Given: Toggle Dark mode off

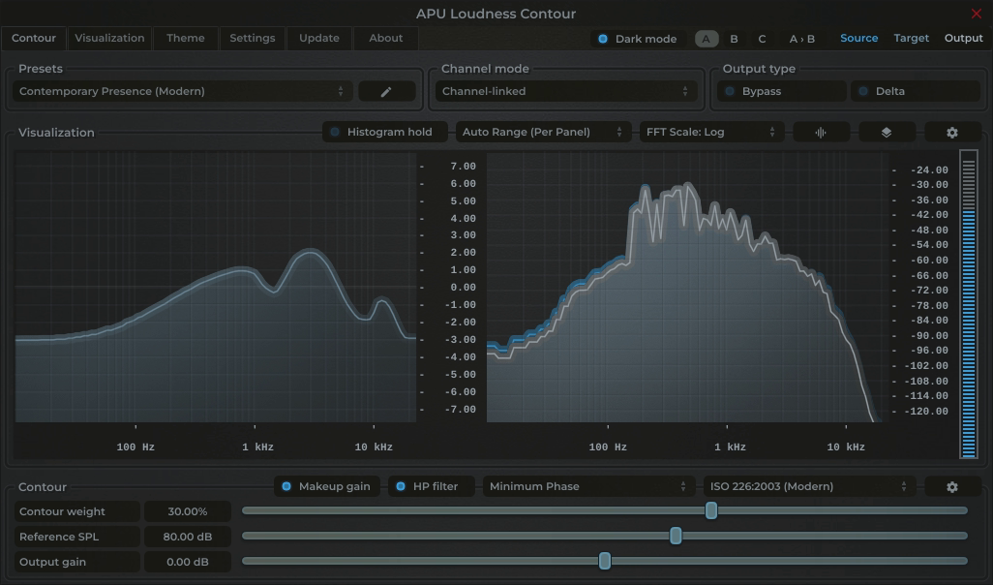Looking at the screenshot, I should [637, 39].
